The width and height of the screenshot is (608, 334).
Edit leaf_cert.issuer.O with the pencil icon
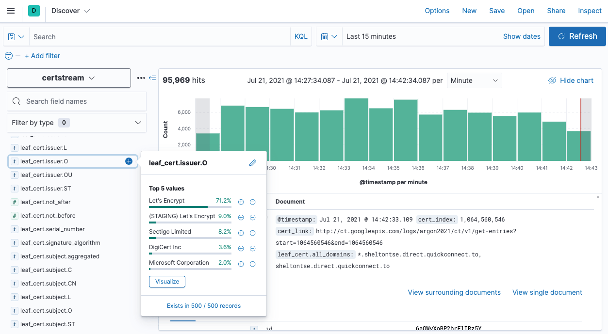(252, 163)
